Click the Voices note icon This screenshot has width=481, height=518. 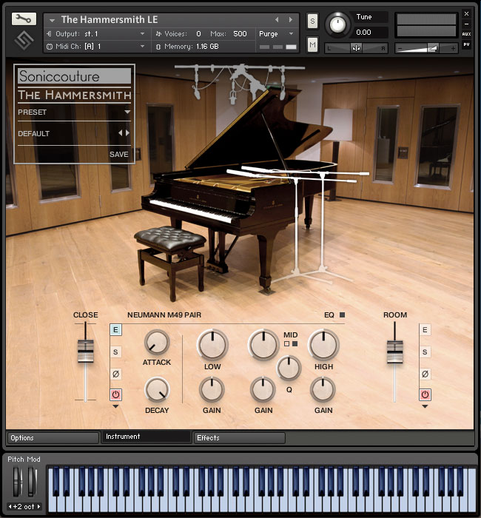click(158, 34)
